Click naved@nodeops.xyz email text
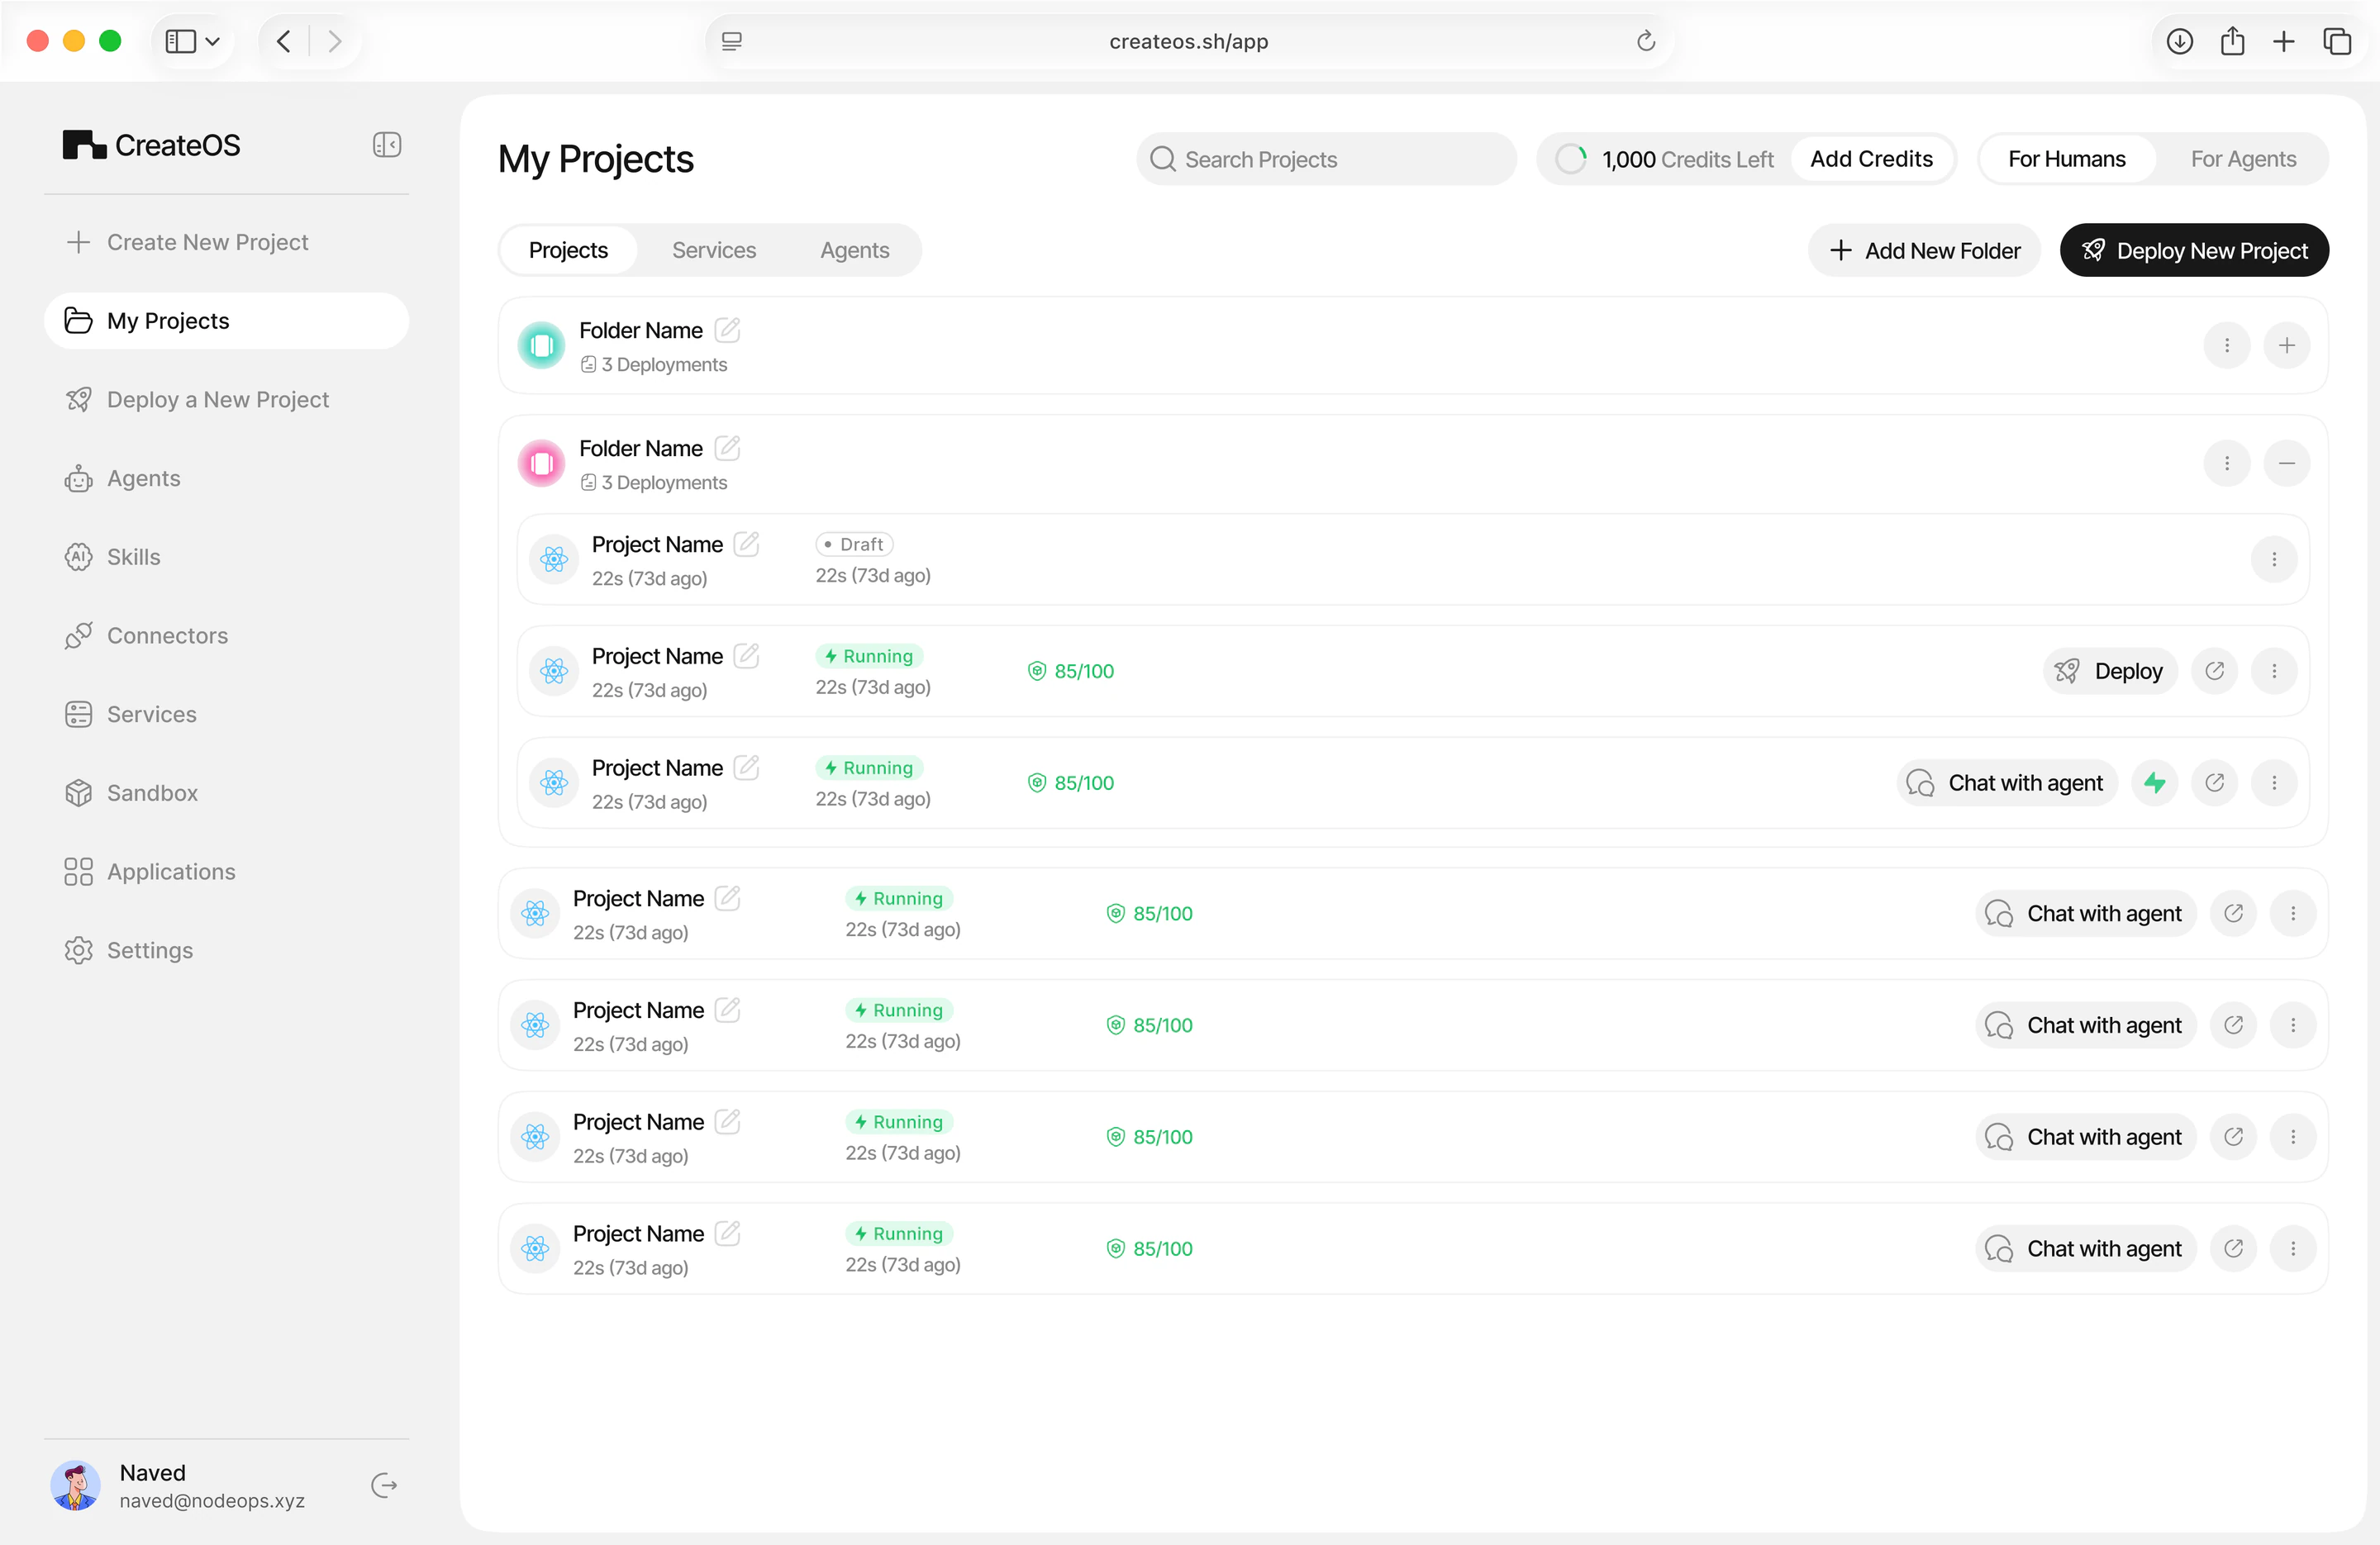The width and height of the screenshot is (2380, 1545). point(212,1501)
